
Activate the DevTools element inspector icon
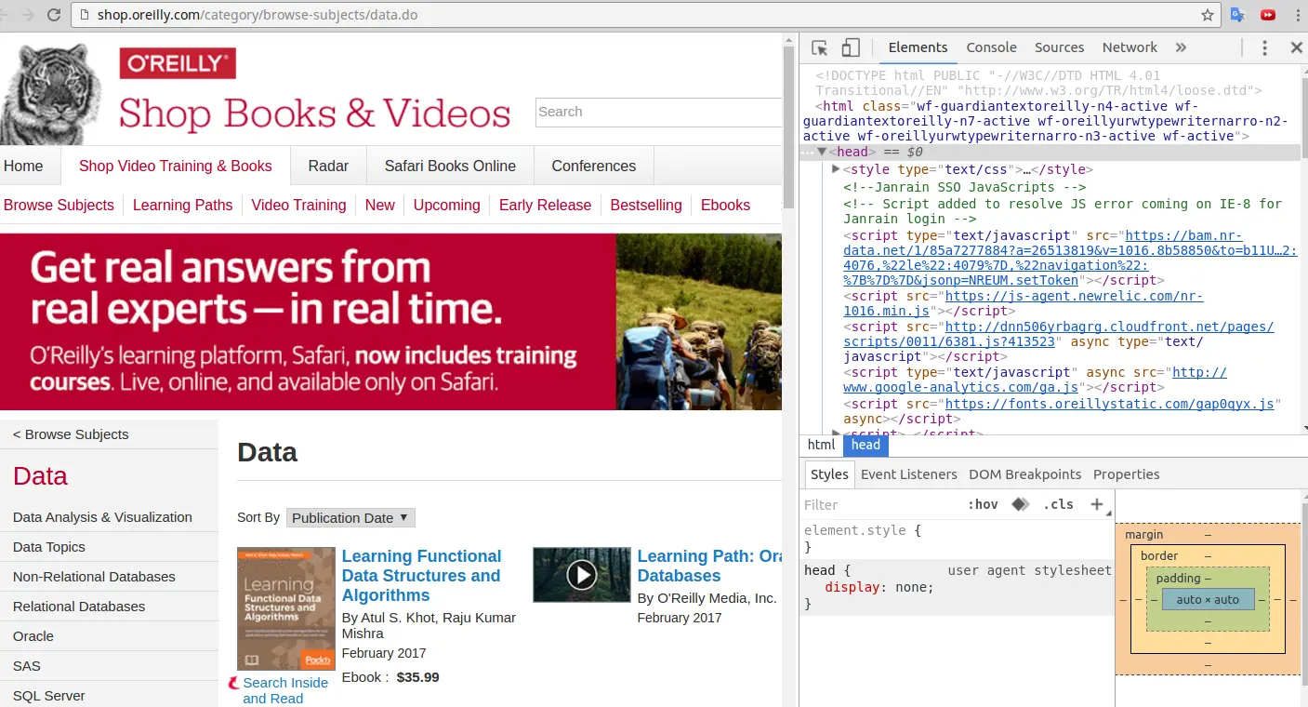820,47
